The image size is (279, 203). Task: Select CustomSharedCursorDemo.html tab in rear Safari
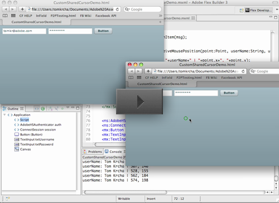36,22
